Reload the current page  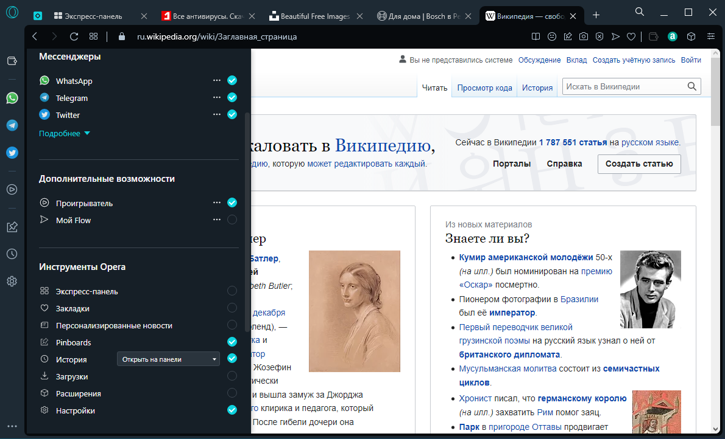click(x=74, y=36)
